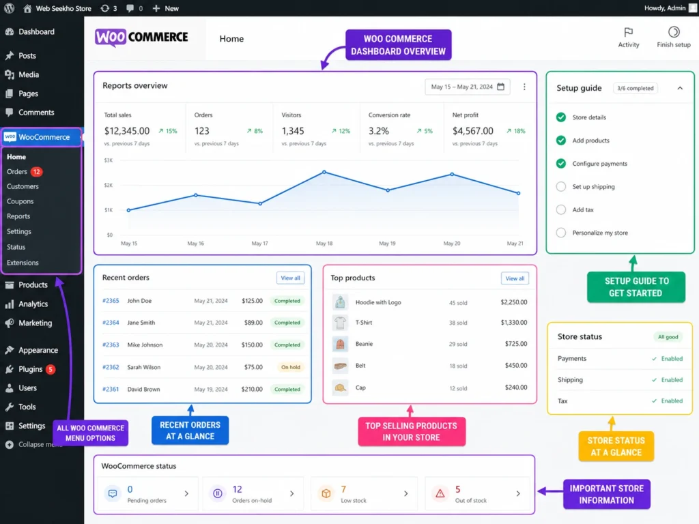Click the Pending orders chat icon
This screenshot has height=524, width=699.
[x=113, y=493]
